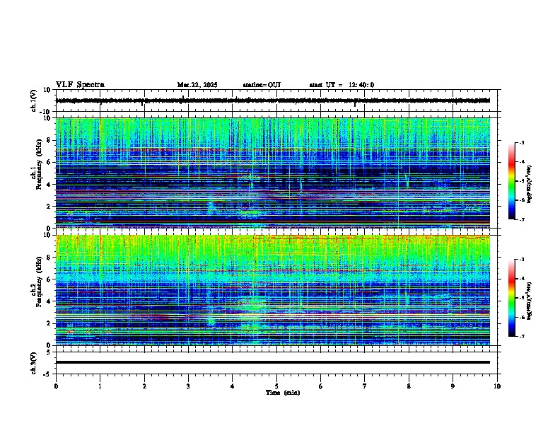Click the ch.2 spectrogram panel
Image resolution: width=560 pixels, height=433 pixels.
pyautogui.click(x=273, y=290)
